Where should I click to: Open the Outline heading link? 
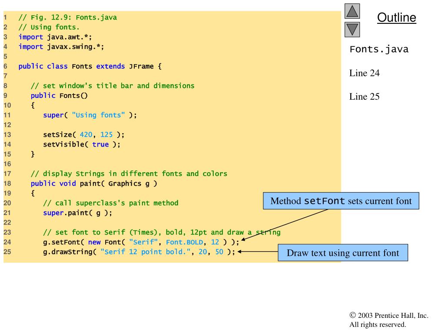click(x=396, y=17)
